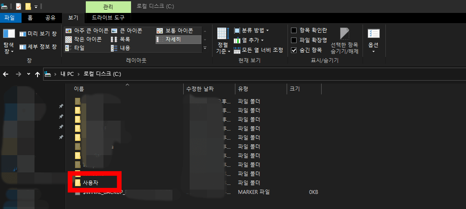Click the new folder icon in title bar

coord(28,6)
